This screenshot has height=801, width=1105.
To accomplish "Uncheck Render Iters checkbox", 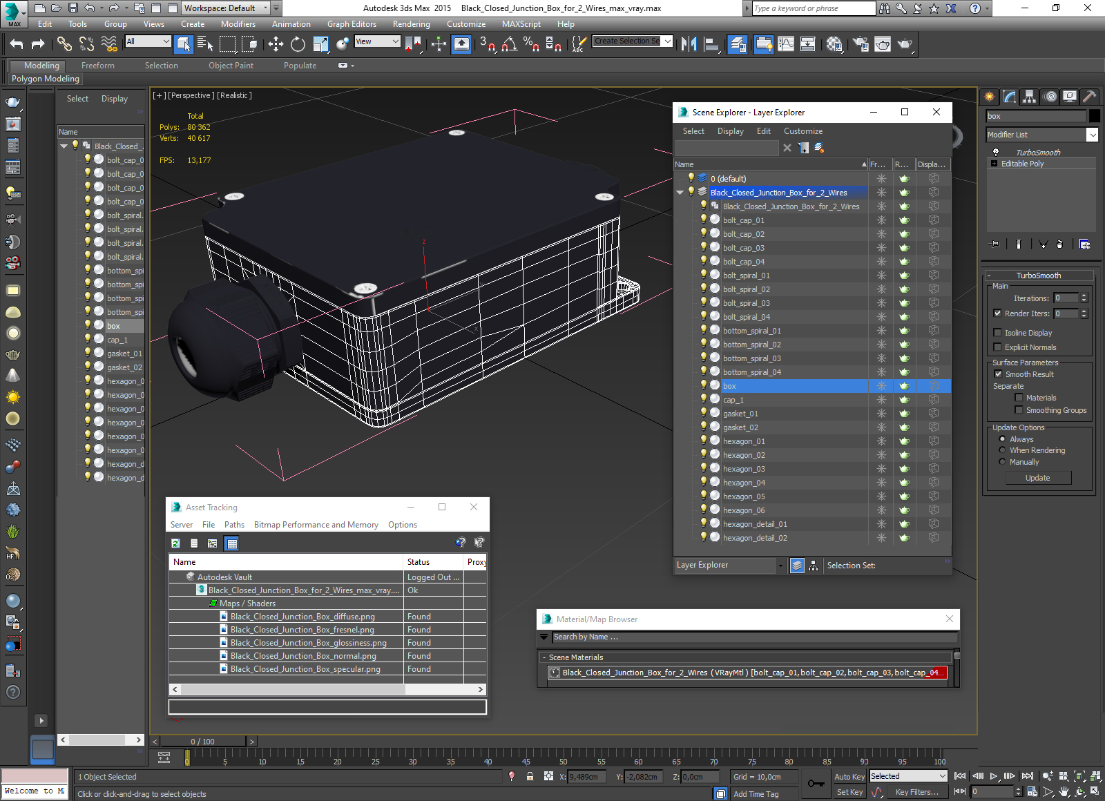I will 997,313.
